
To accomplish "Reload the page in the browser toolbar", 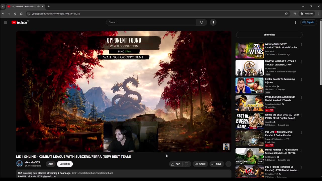I will 15,14.
